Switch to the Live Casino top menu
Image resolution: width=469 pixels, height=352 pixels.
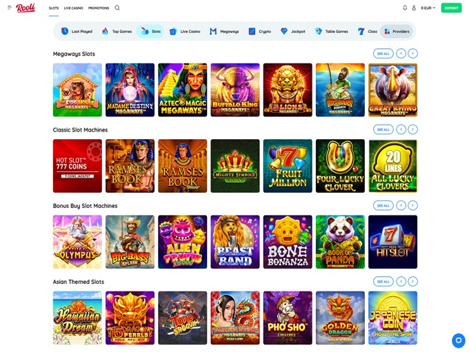point(73,8)
